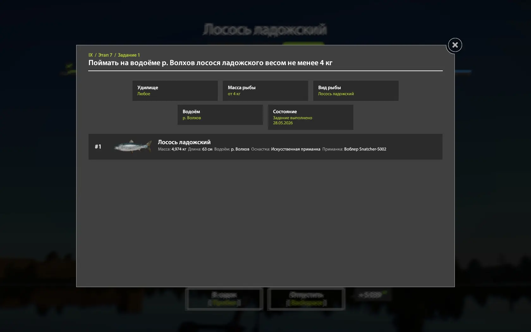
Task: Select the Лосось ладожский catch entry name
Action: [184, 142]
